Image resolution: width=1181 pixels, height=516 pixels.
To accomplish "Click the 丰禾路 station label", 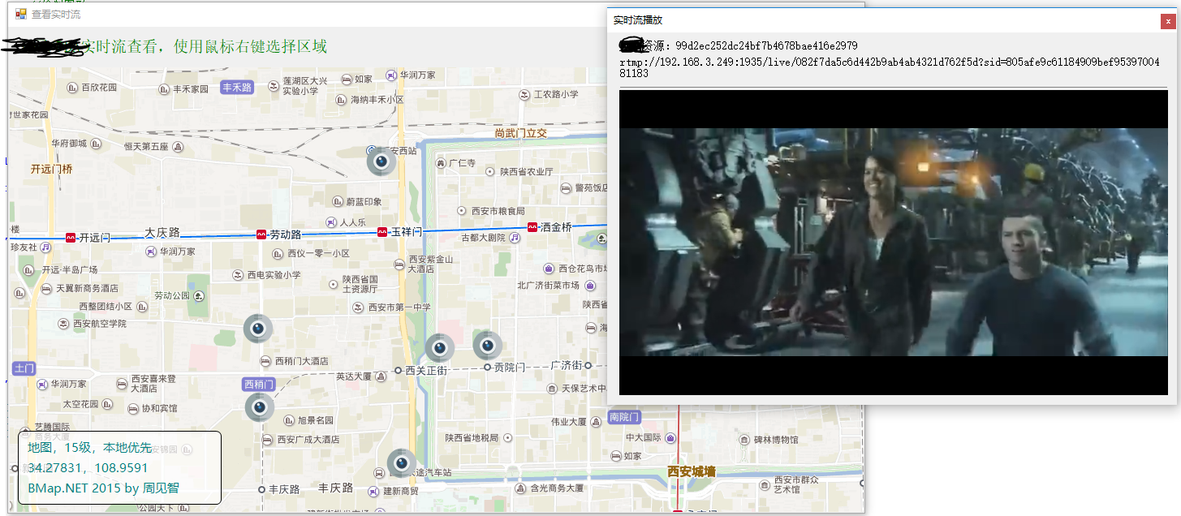I will coord(237,88).
